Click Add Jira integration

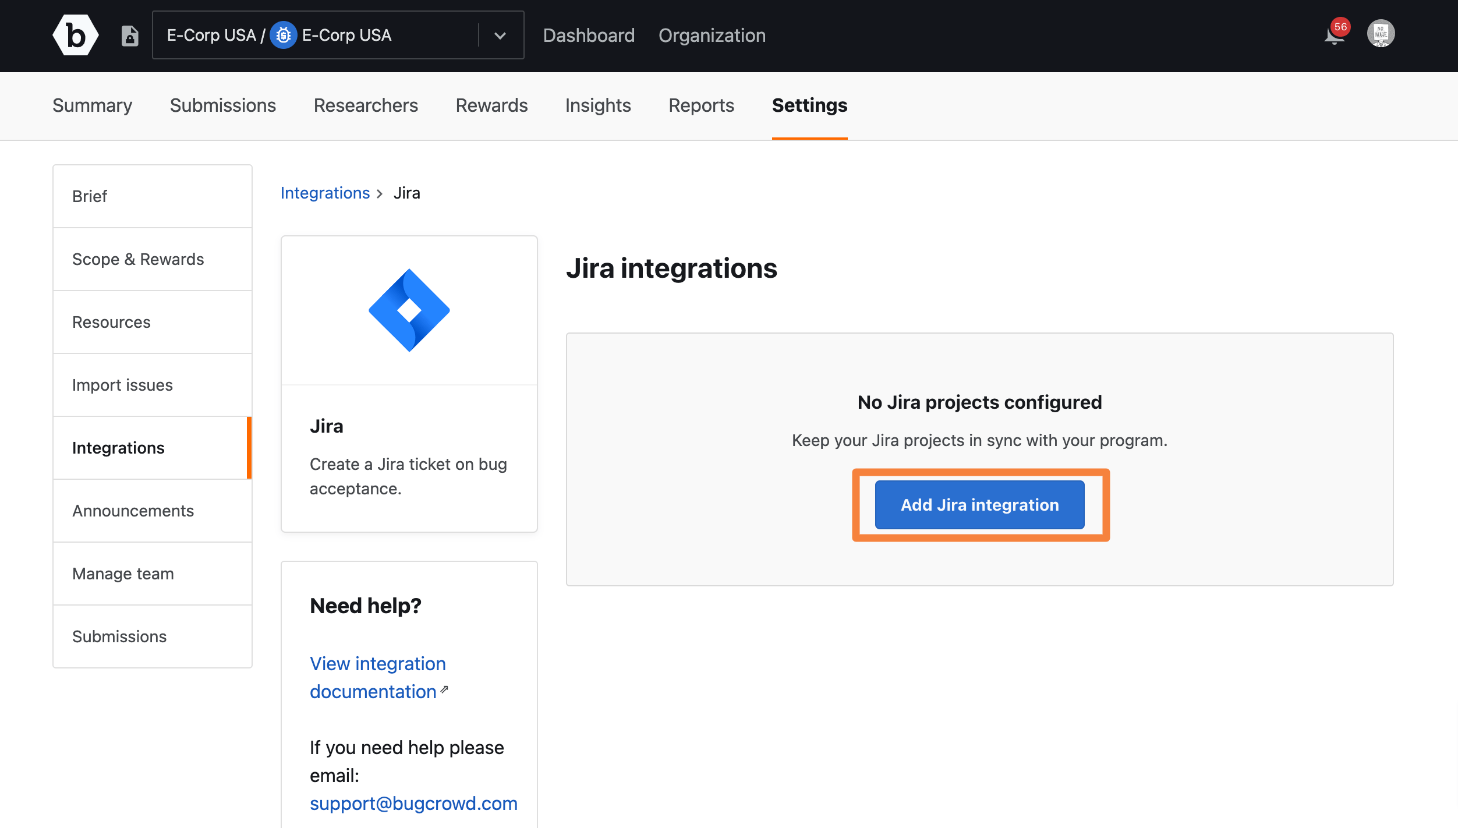click(x=979, y=504)
